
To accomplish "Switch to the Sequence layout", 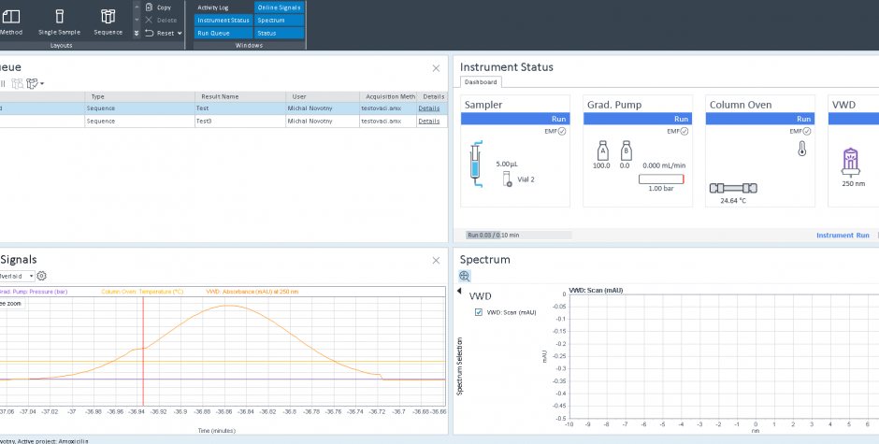I will click(x=108, y=21).
